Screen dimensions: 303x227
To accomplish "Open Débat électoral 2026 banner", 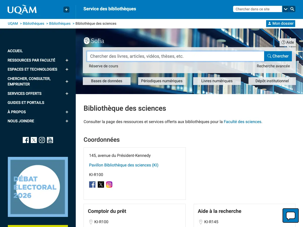I will (x=38, y=187).
